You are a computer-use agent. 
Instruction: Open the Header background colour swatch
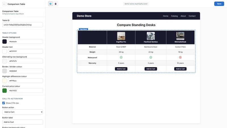coord(5,42)
